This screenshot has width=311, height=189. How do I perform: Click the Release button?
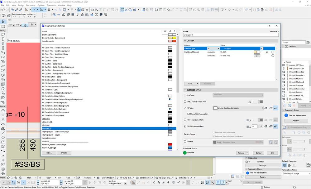tap(241, 153)
